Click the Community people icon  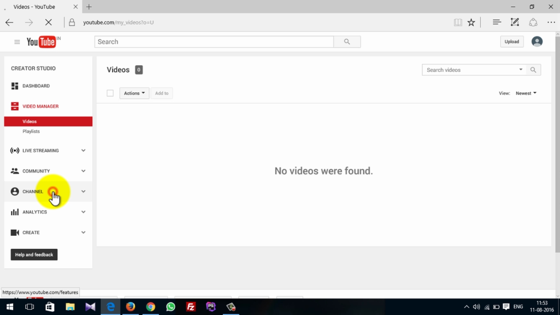[15, 171]
